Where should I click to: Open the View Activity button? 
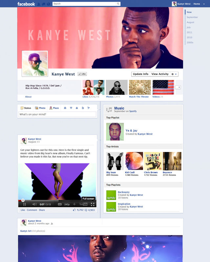160,74
